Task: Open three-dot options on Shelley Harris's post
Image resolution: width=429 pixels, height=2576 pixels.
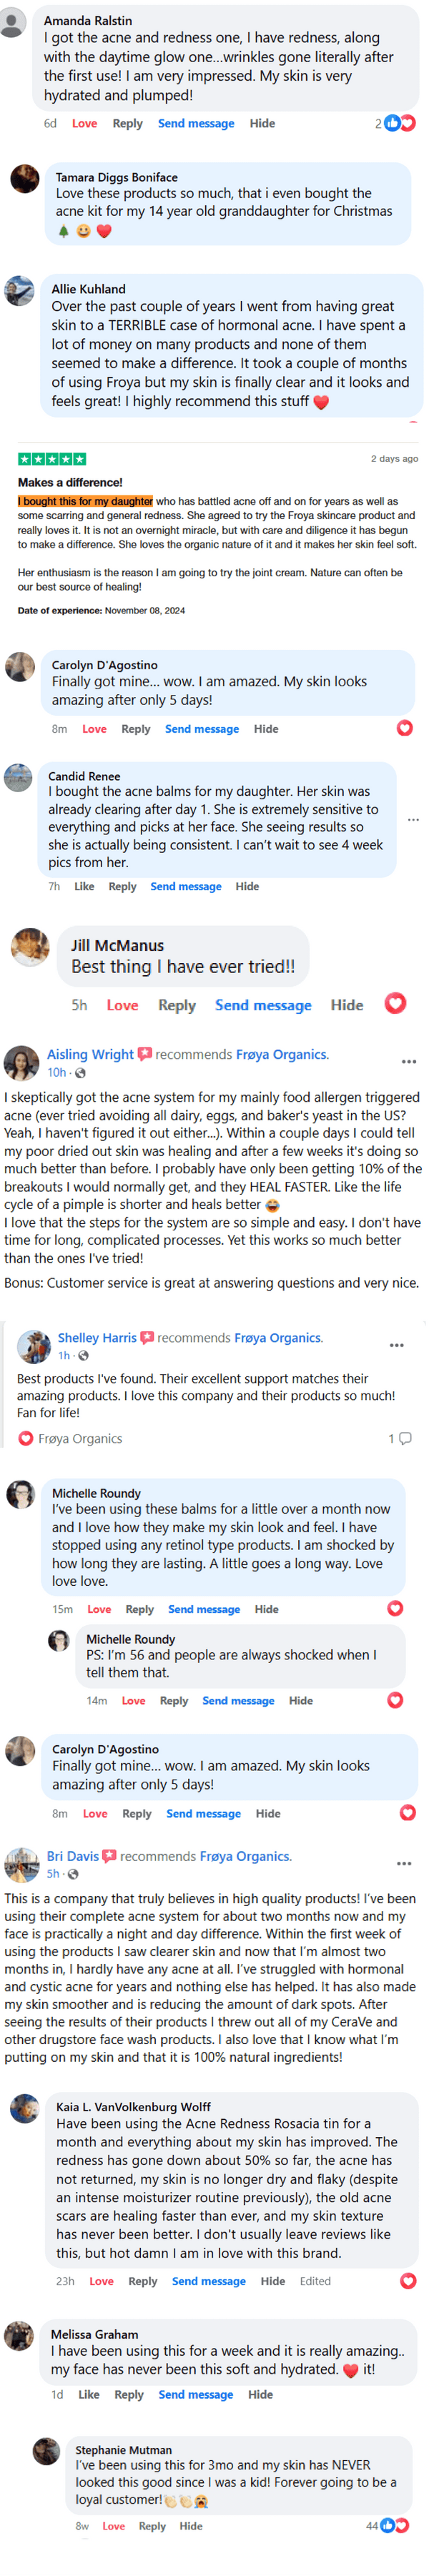Action: click(397, 1345)
